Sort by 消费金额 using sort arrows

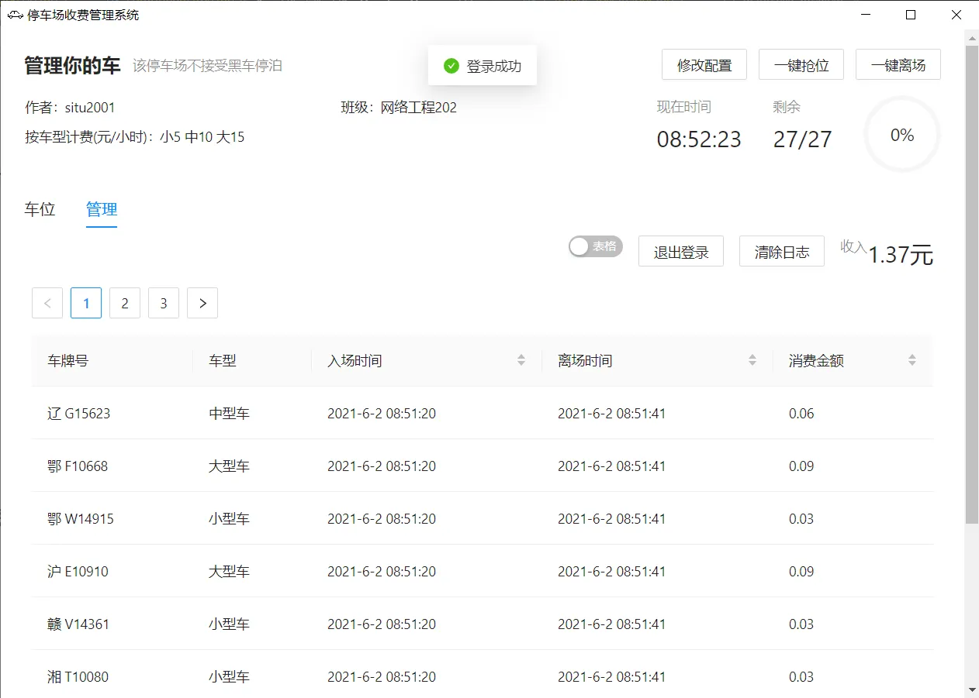click(x=912, y=360)
